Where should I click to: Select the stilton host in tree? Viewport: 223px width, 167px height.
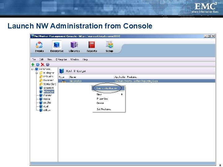(47, 110)
